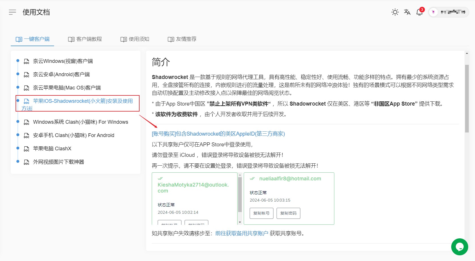
Task: Click 复制帐号 for the hotmail account
Action: pos(262,213)
